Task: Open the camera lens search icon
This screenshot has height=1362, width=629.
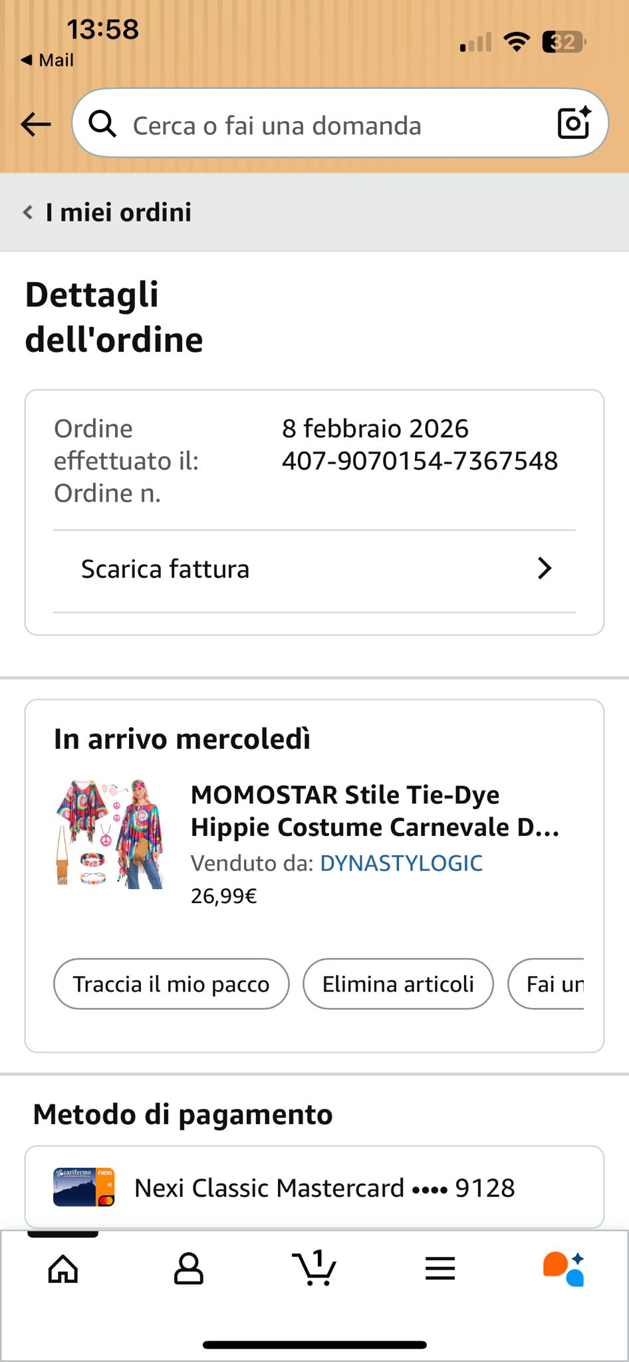Action: [573, 123]
